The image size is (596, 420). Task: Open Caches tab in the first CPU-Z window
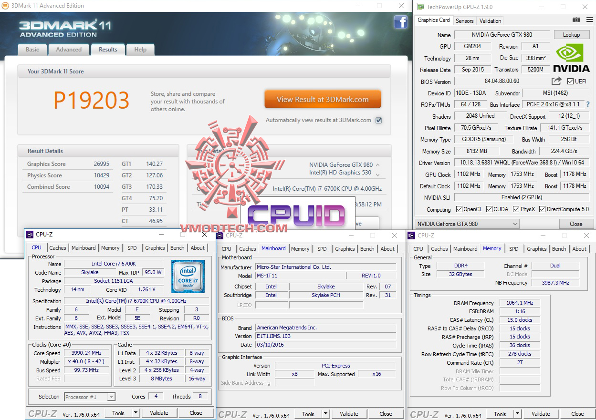pyautogui.click(x=58, y=248)
